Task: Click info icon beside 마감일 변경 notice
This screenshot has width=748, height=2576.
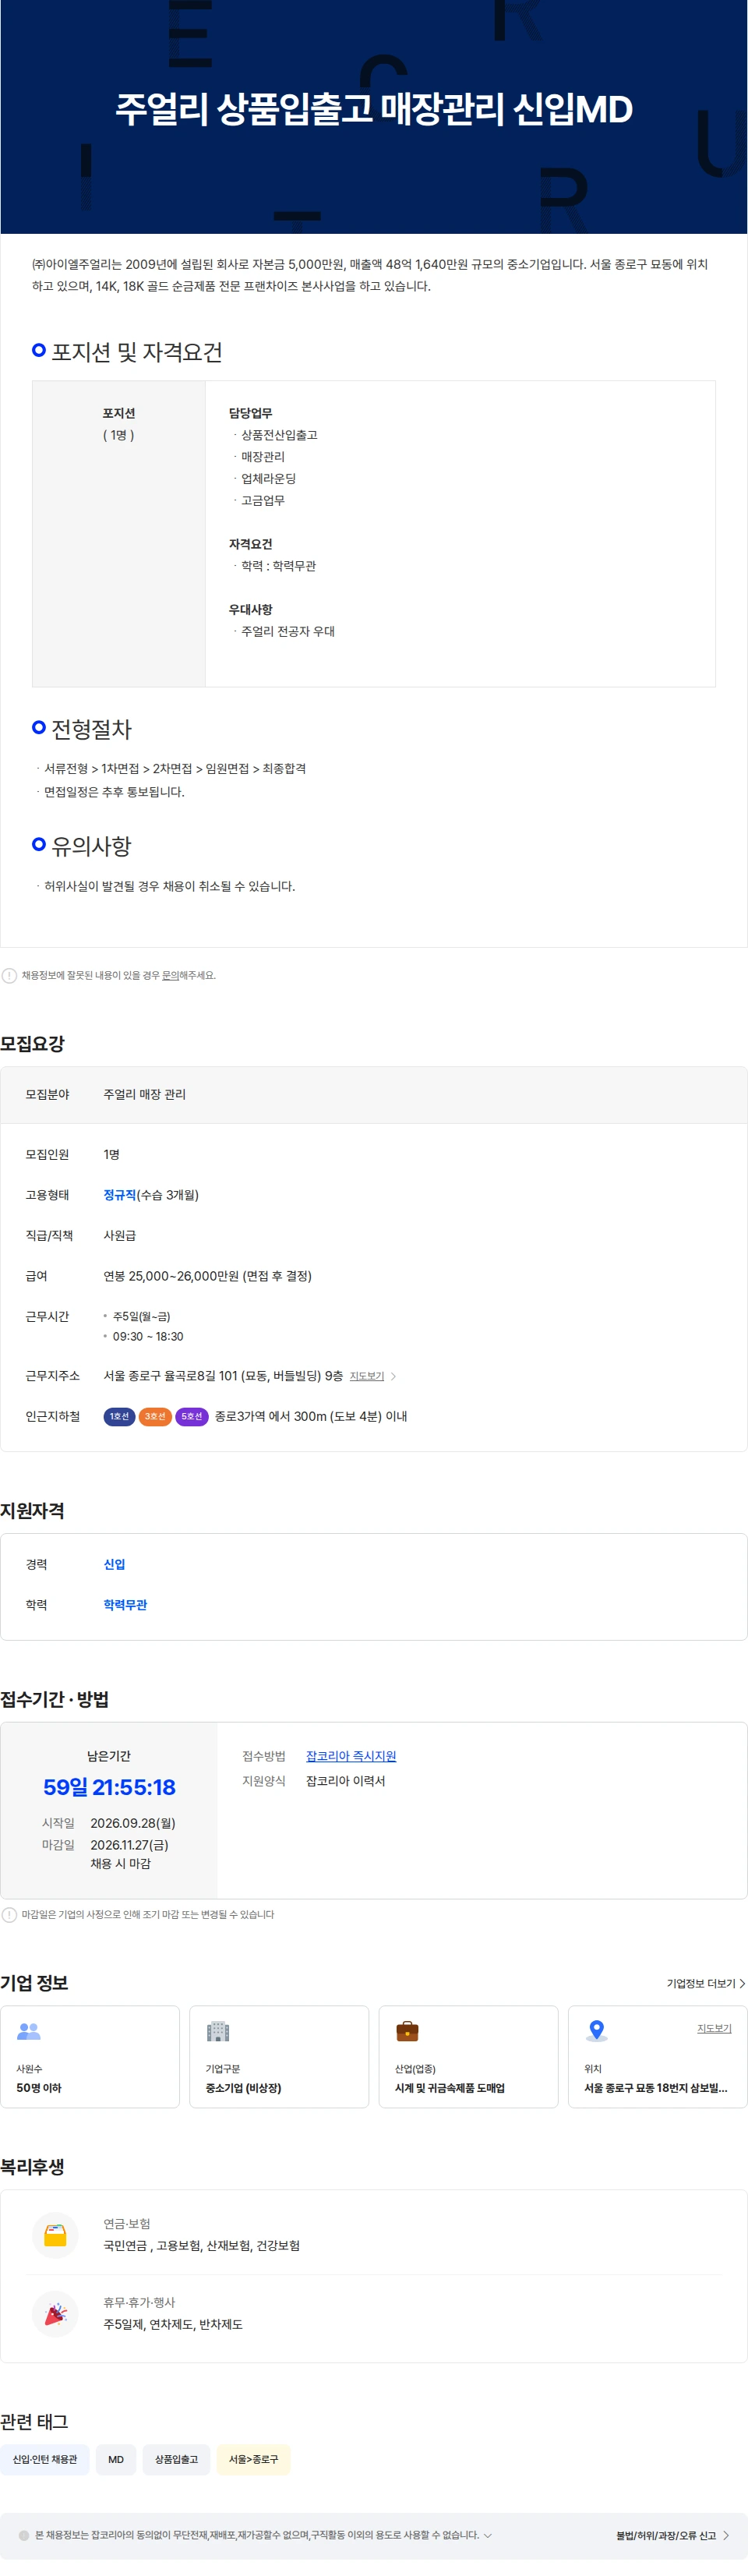Action: pos(9,1914)
